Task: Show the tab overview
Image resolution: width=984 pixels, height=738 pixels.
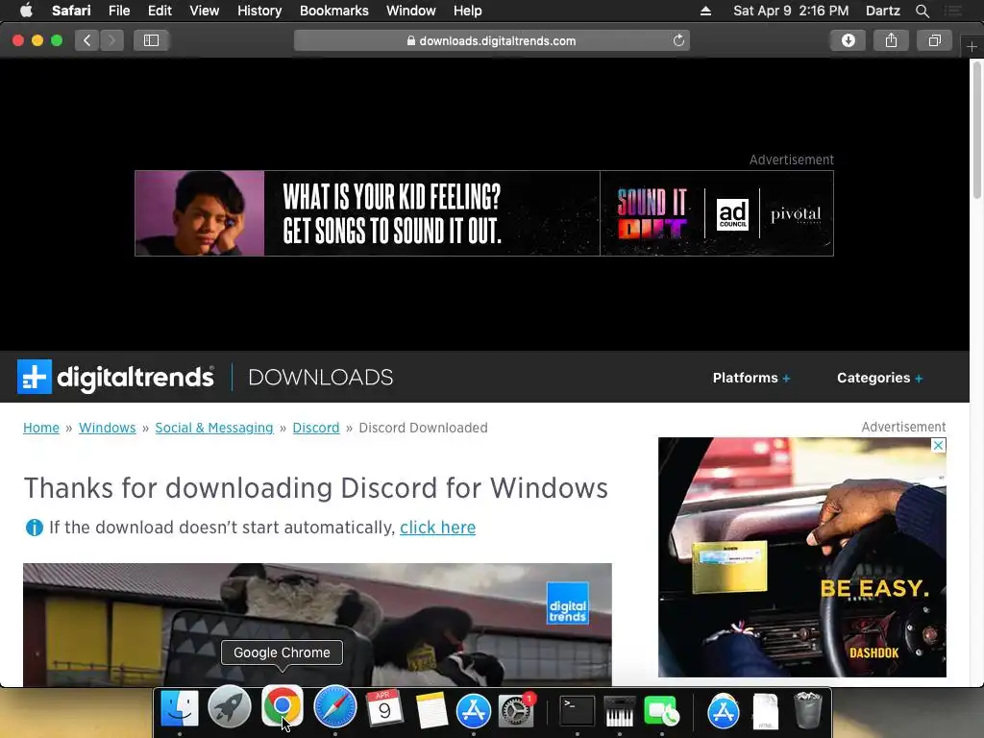Action: (x=934, y=40)
